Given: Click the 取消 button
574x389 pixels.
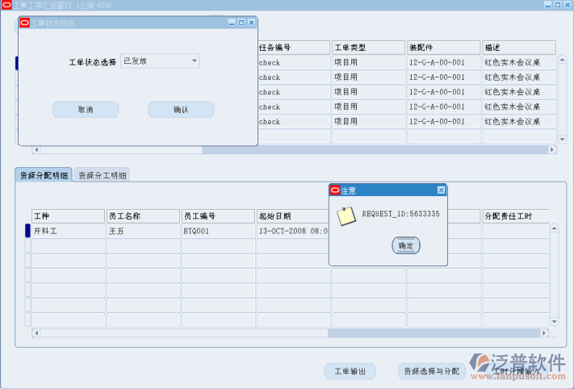Looking at the screenshot, I should coord(86,110).
